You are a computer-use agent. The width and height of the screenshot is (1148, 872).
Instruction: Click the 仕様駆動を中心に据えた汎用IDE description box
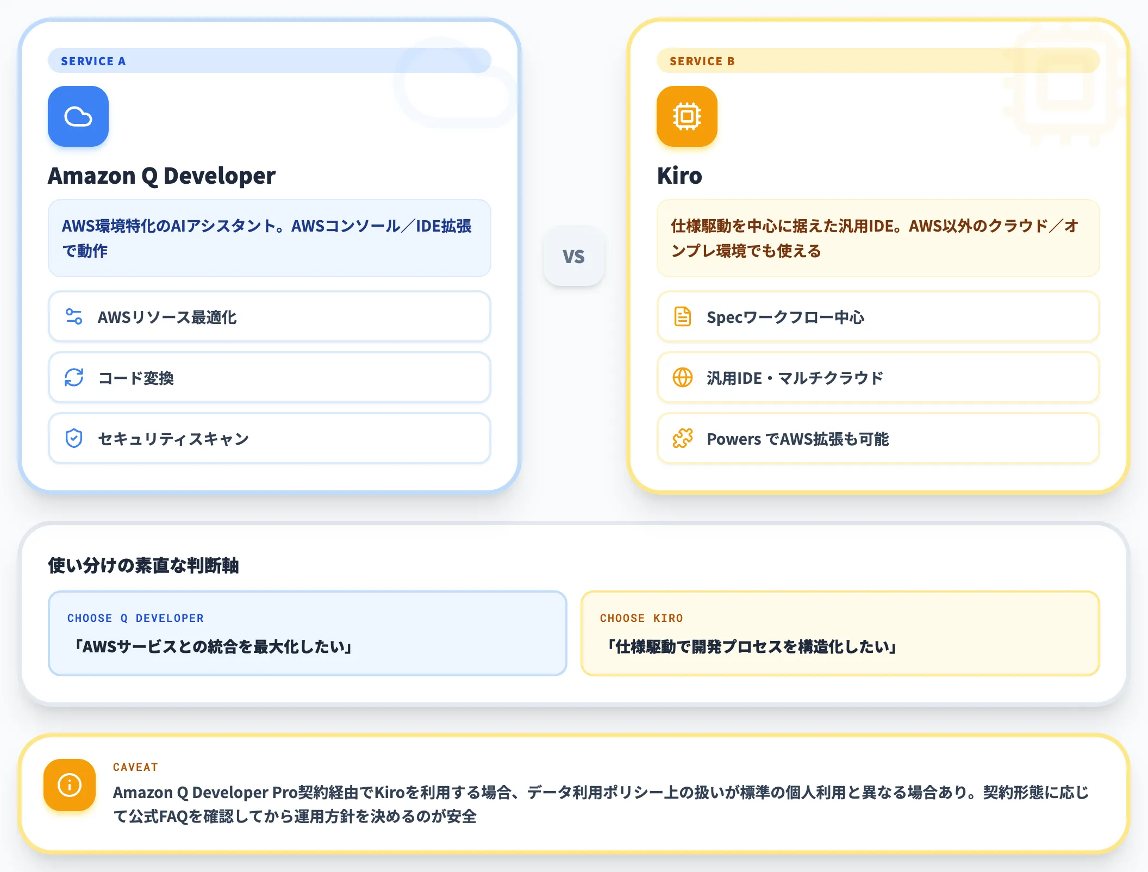coord(878,238)
